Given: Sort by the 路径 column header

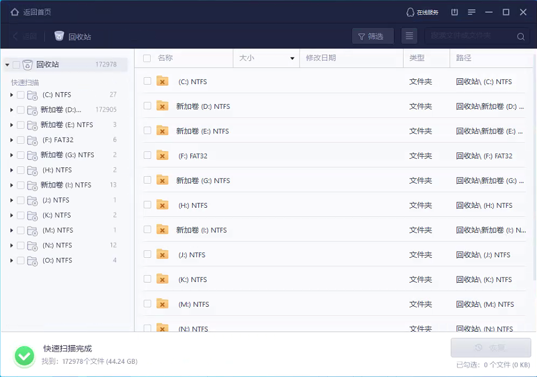Looking at the screenshot, I should [463, 58].
